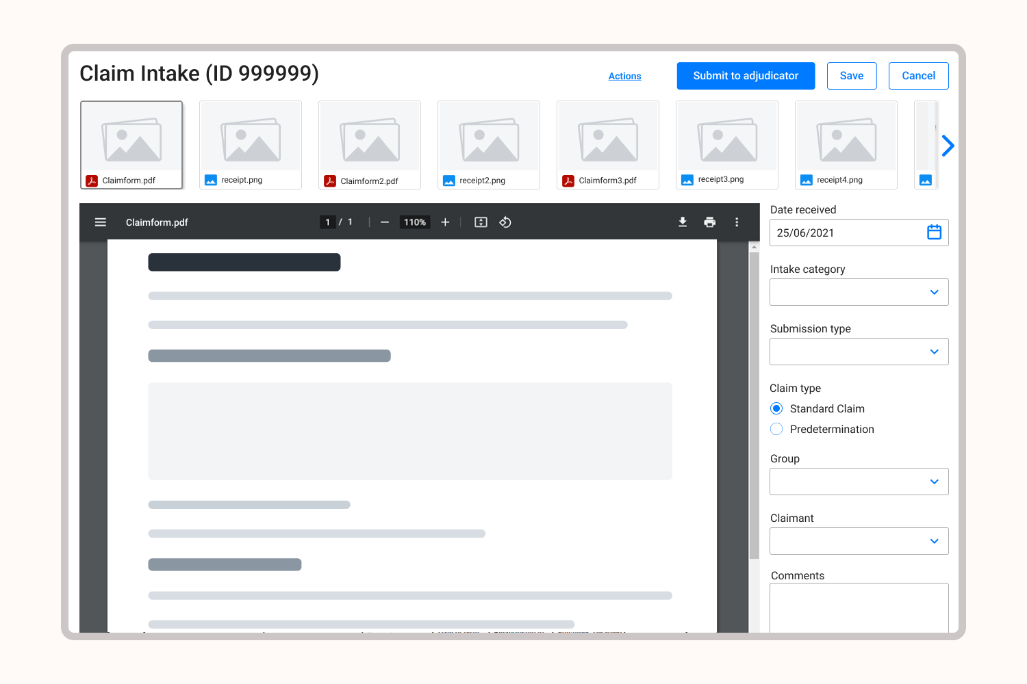Click the Save button
The image size is (1027, 684).
pos(852,76)
